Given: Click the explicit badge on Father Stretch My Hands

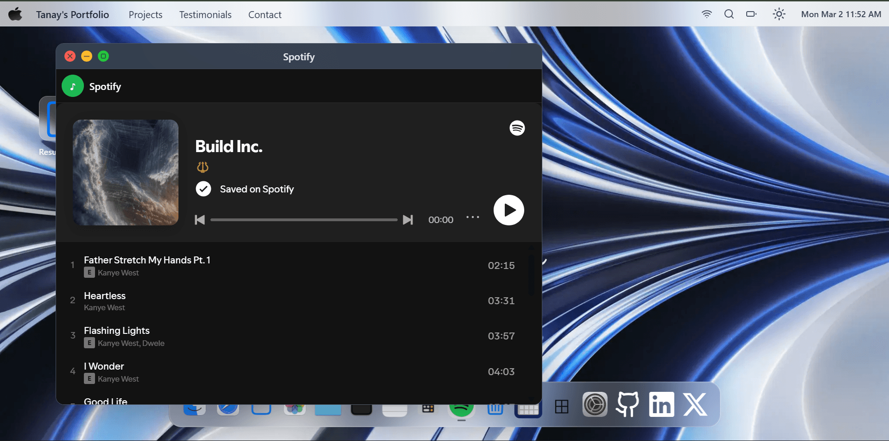Looking at the screenshot, I should point(89,272).
